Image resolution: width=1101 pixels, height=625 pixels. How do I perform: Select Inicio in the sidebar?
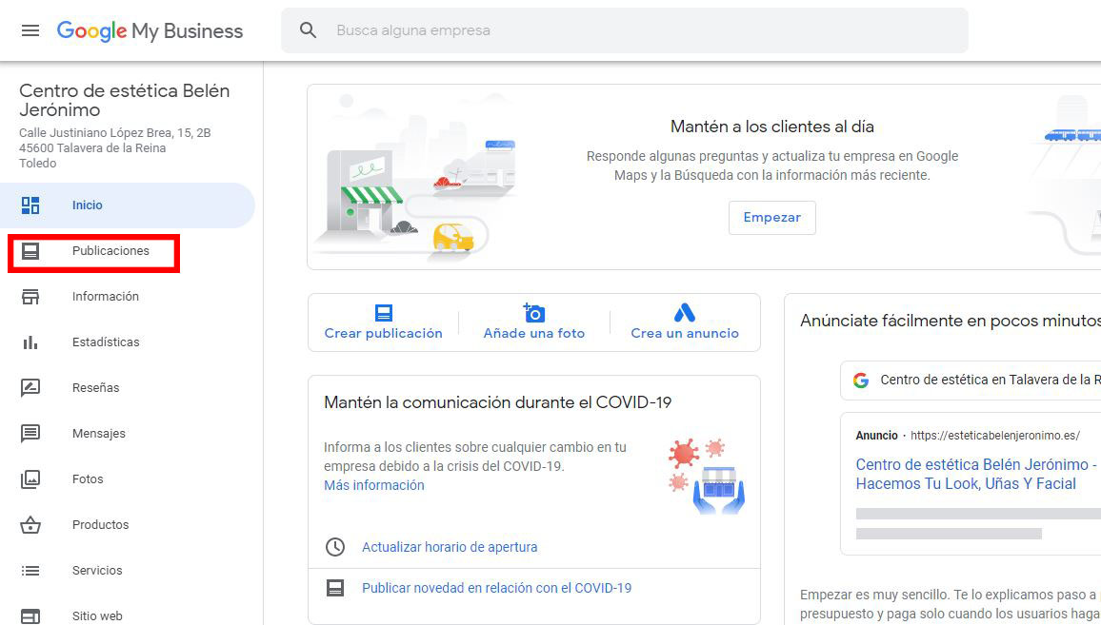point(127,205)
